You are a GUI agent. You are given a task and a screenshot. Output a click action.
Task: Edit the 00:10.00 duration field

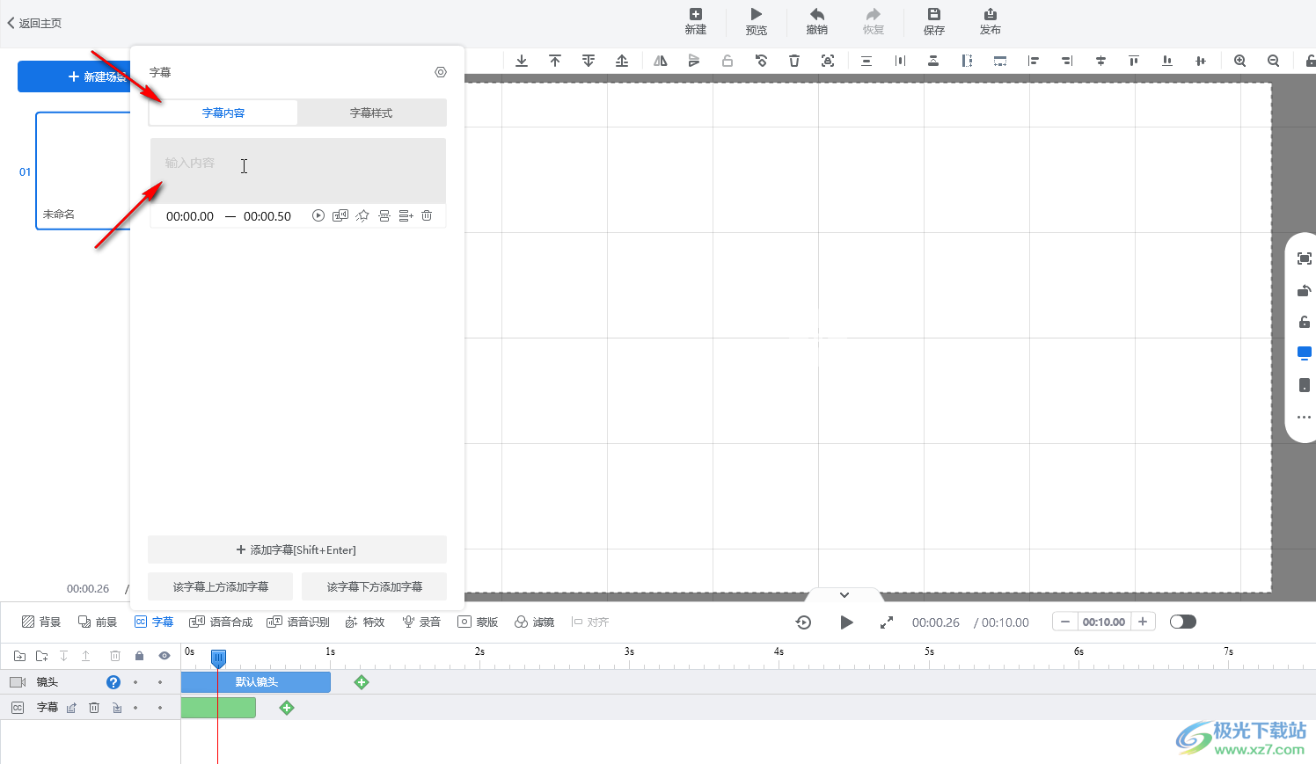pyautogui.click(x=1104, y=622)
